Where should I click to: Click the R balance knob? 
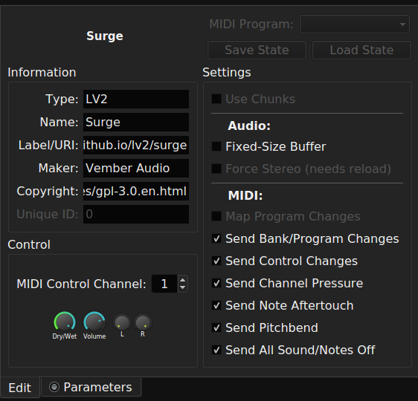[x=143, y=322]
